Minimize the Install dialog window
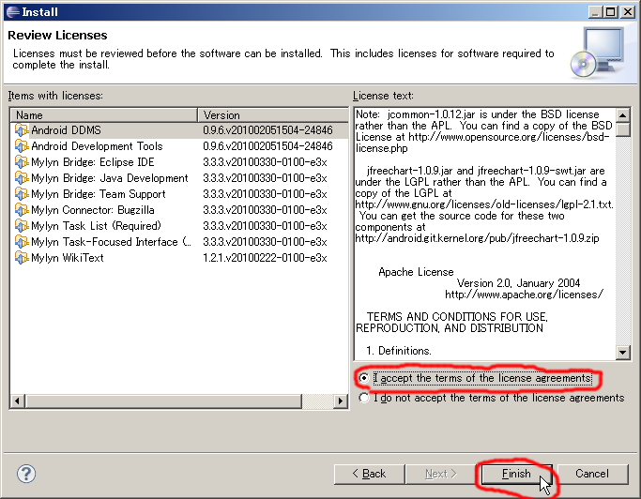This screenshot has height=499, width=641. click(595, 12)
